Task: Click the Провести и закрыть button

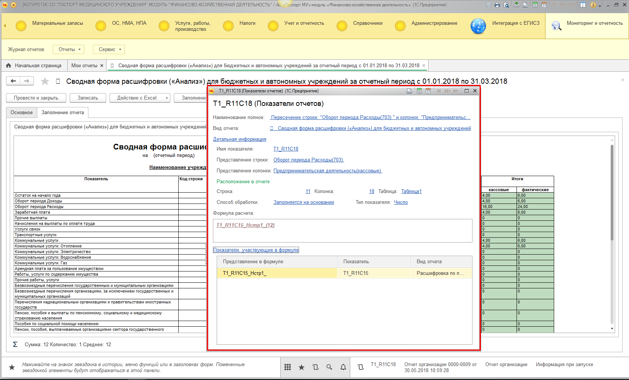Action: 36,98
